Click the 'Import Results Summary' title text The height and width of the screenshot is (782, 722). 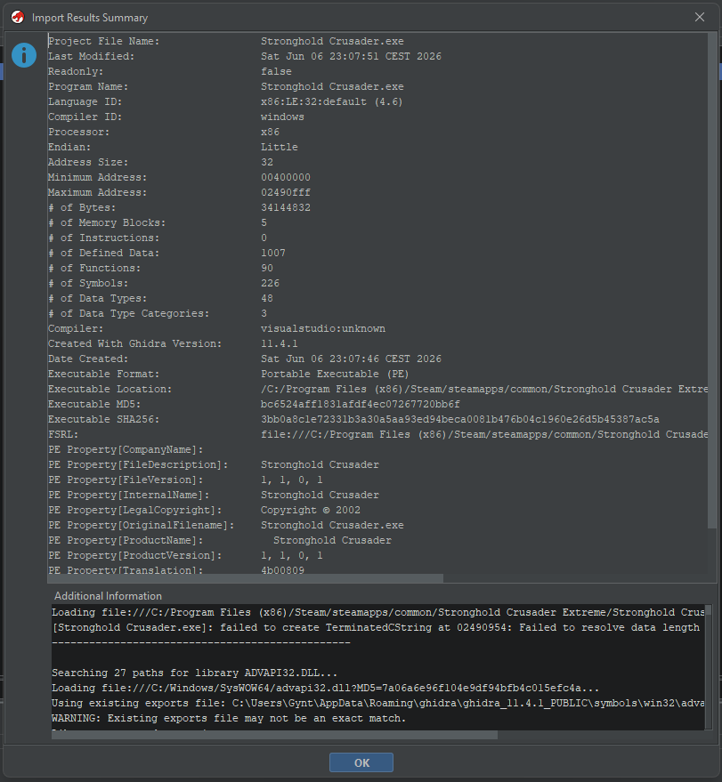coord(90,18)
